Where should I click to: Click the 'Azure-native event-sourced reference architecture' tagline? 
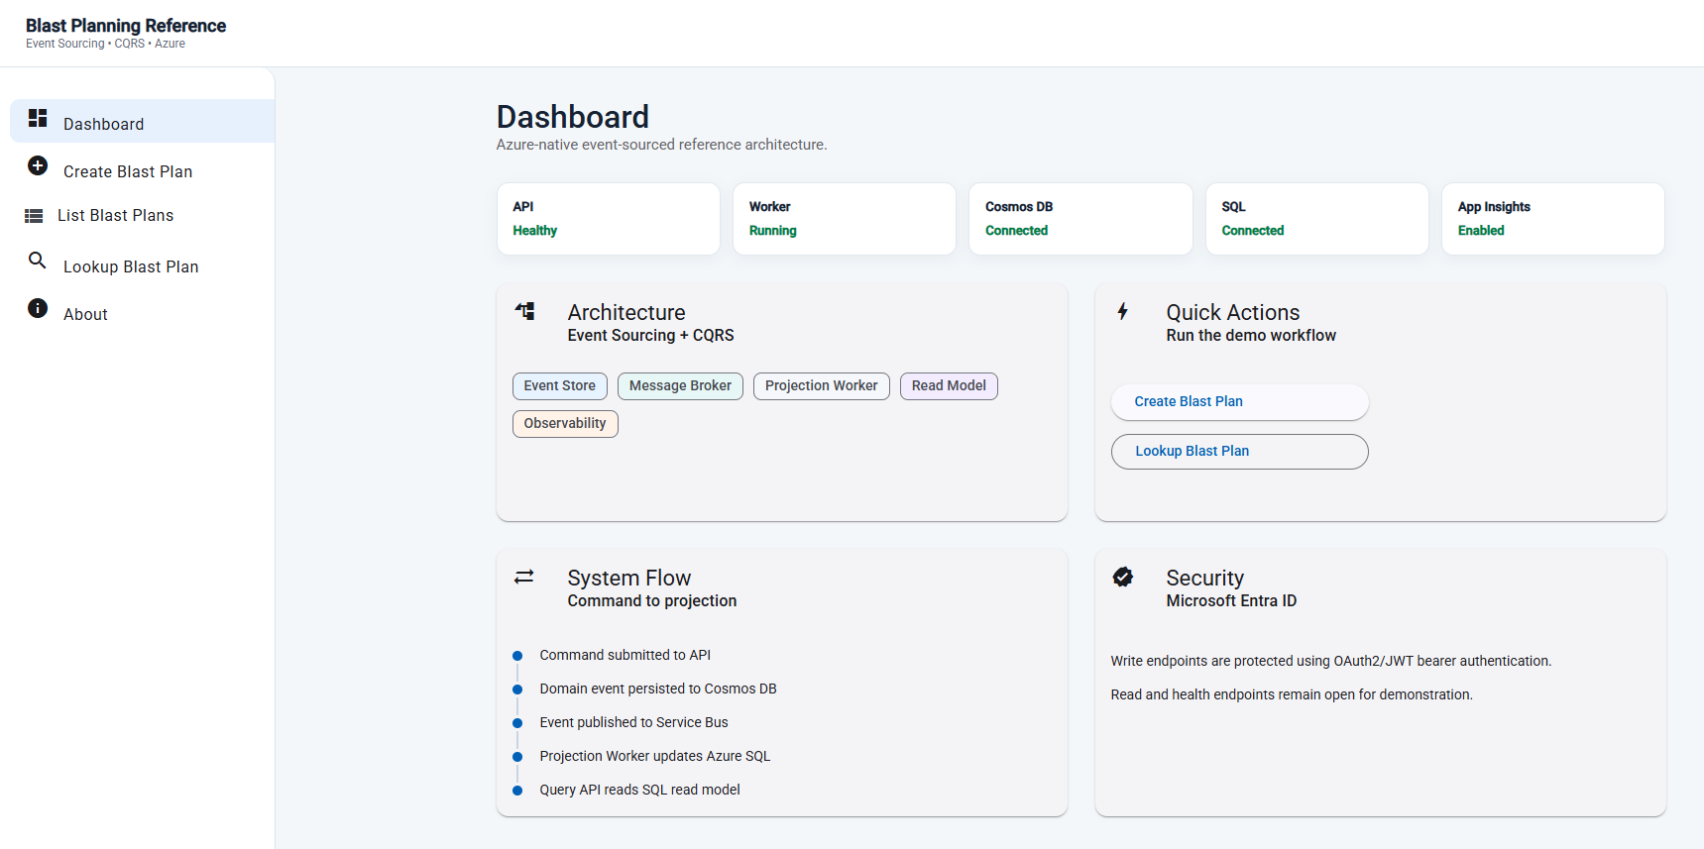coord(662,145)
